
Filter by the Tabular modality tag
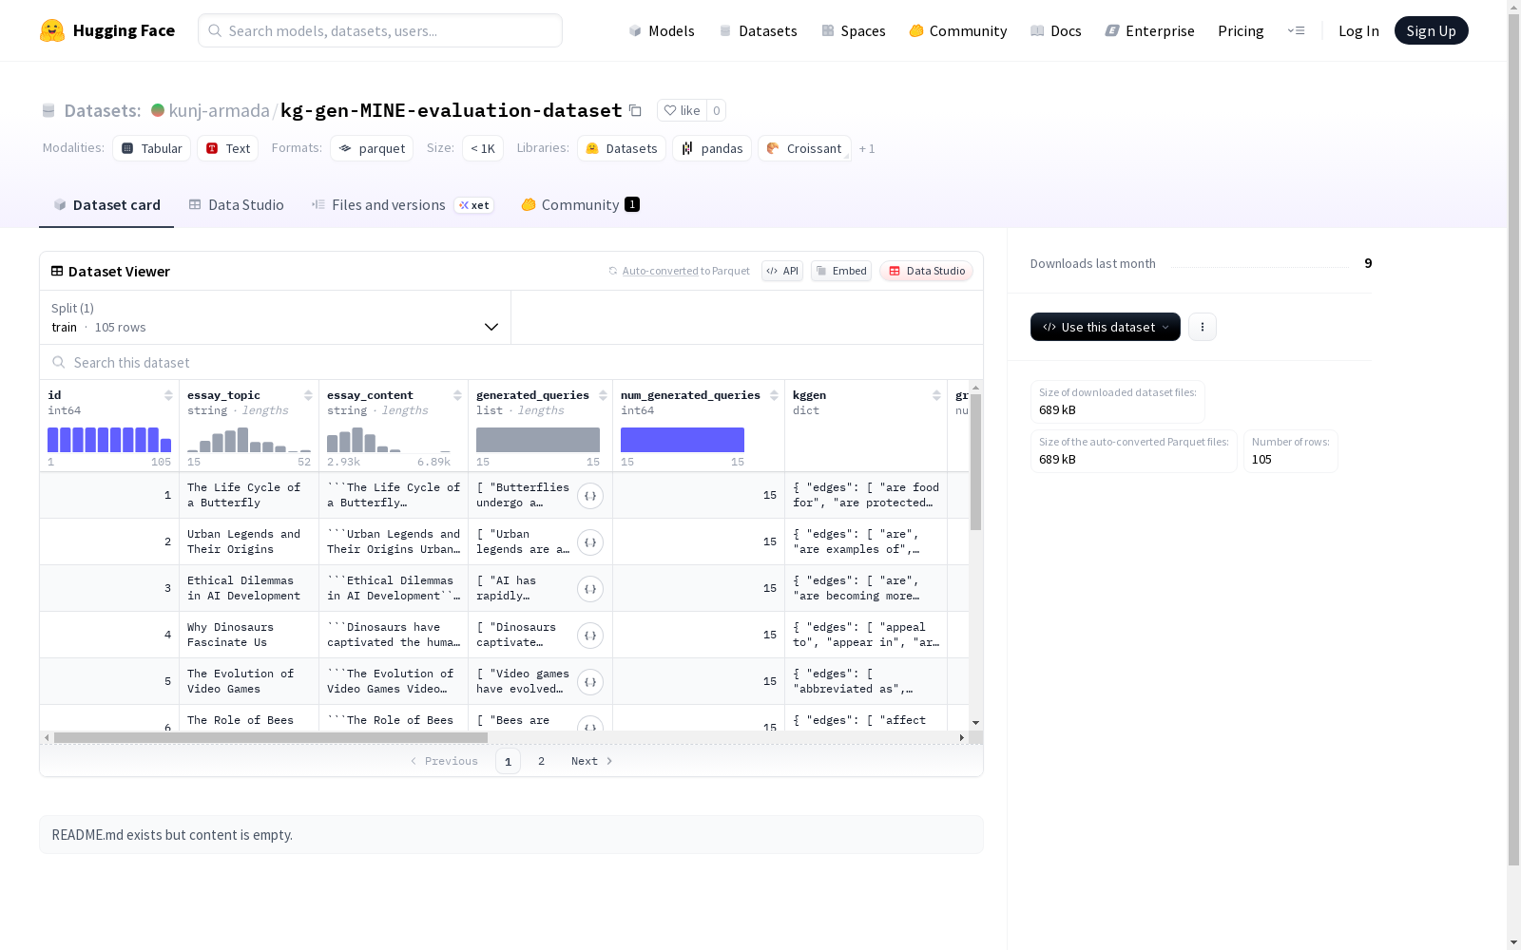(x=152, y=148)
